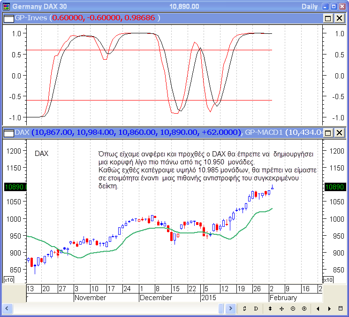This screenshot has width=349, height=317.
Task: Click the 'February' month label
Action: pyautogui.click(x=283, y=298)
